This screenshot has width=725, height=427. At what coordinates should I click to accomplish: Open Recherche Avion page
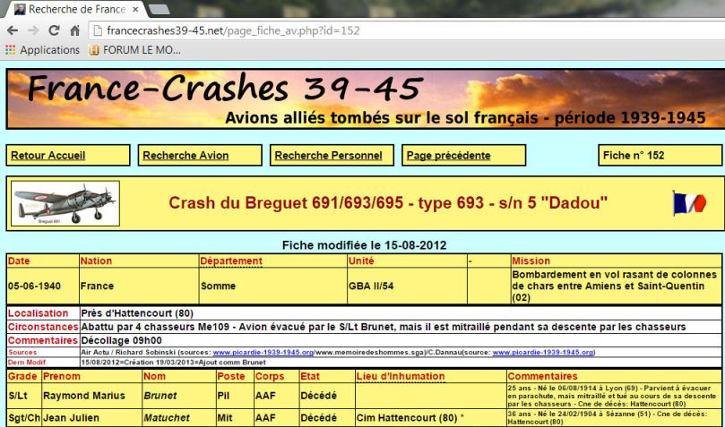coord(186,156)
